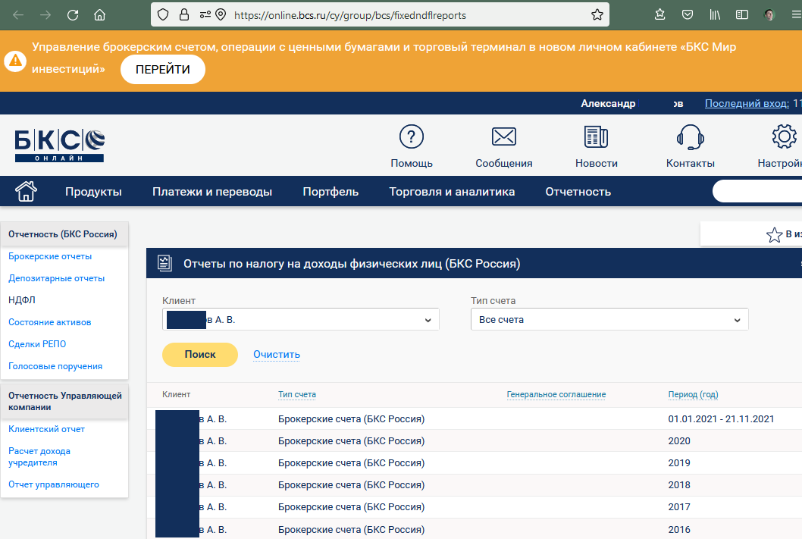Open the News newspaper icon
Viewport: 802px width, 539px height.
point(596,137)
